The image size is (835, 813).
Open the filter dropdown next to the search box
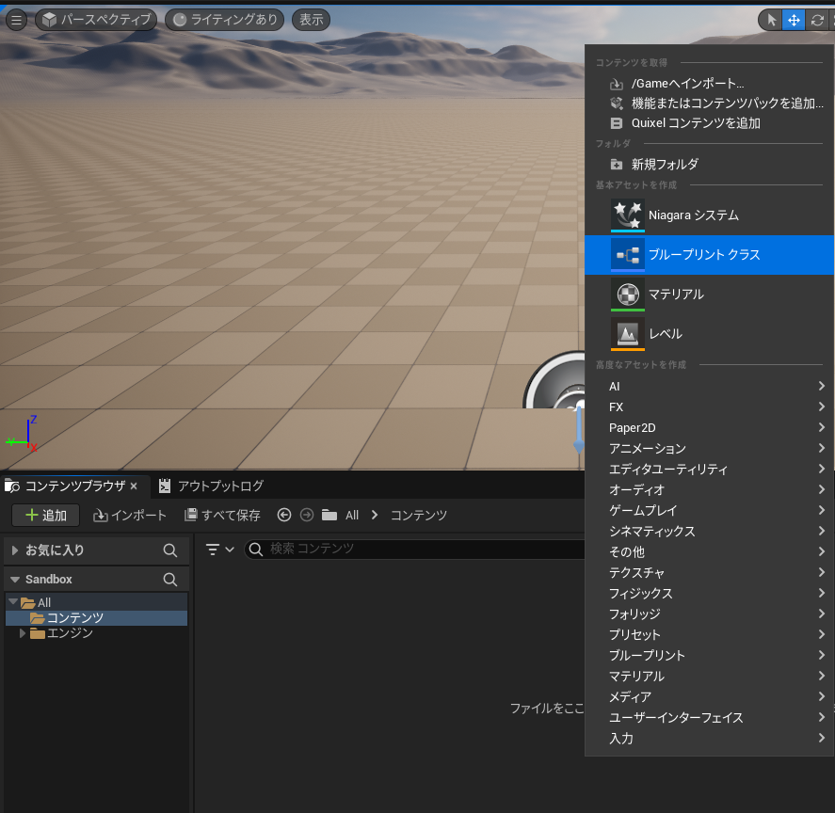(x=219, y=550)
